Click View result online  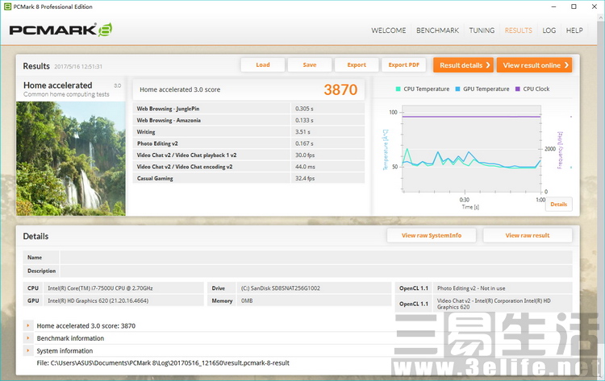[x=534, y=65]
